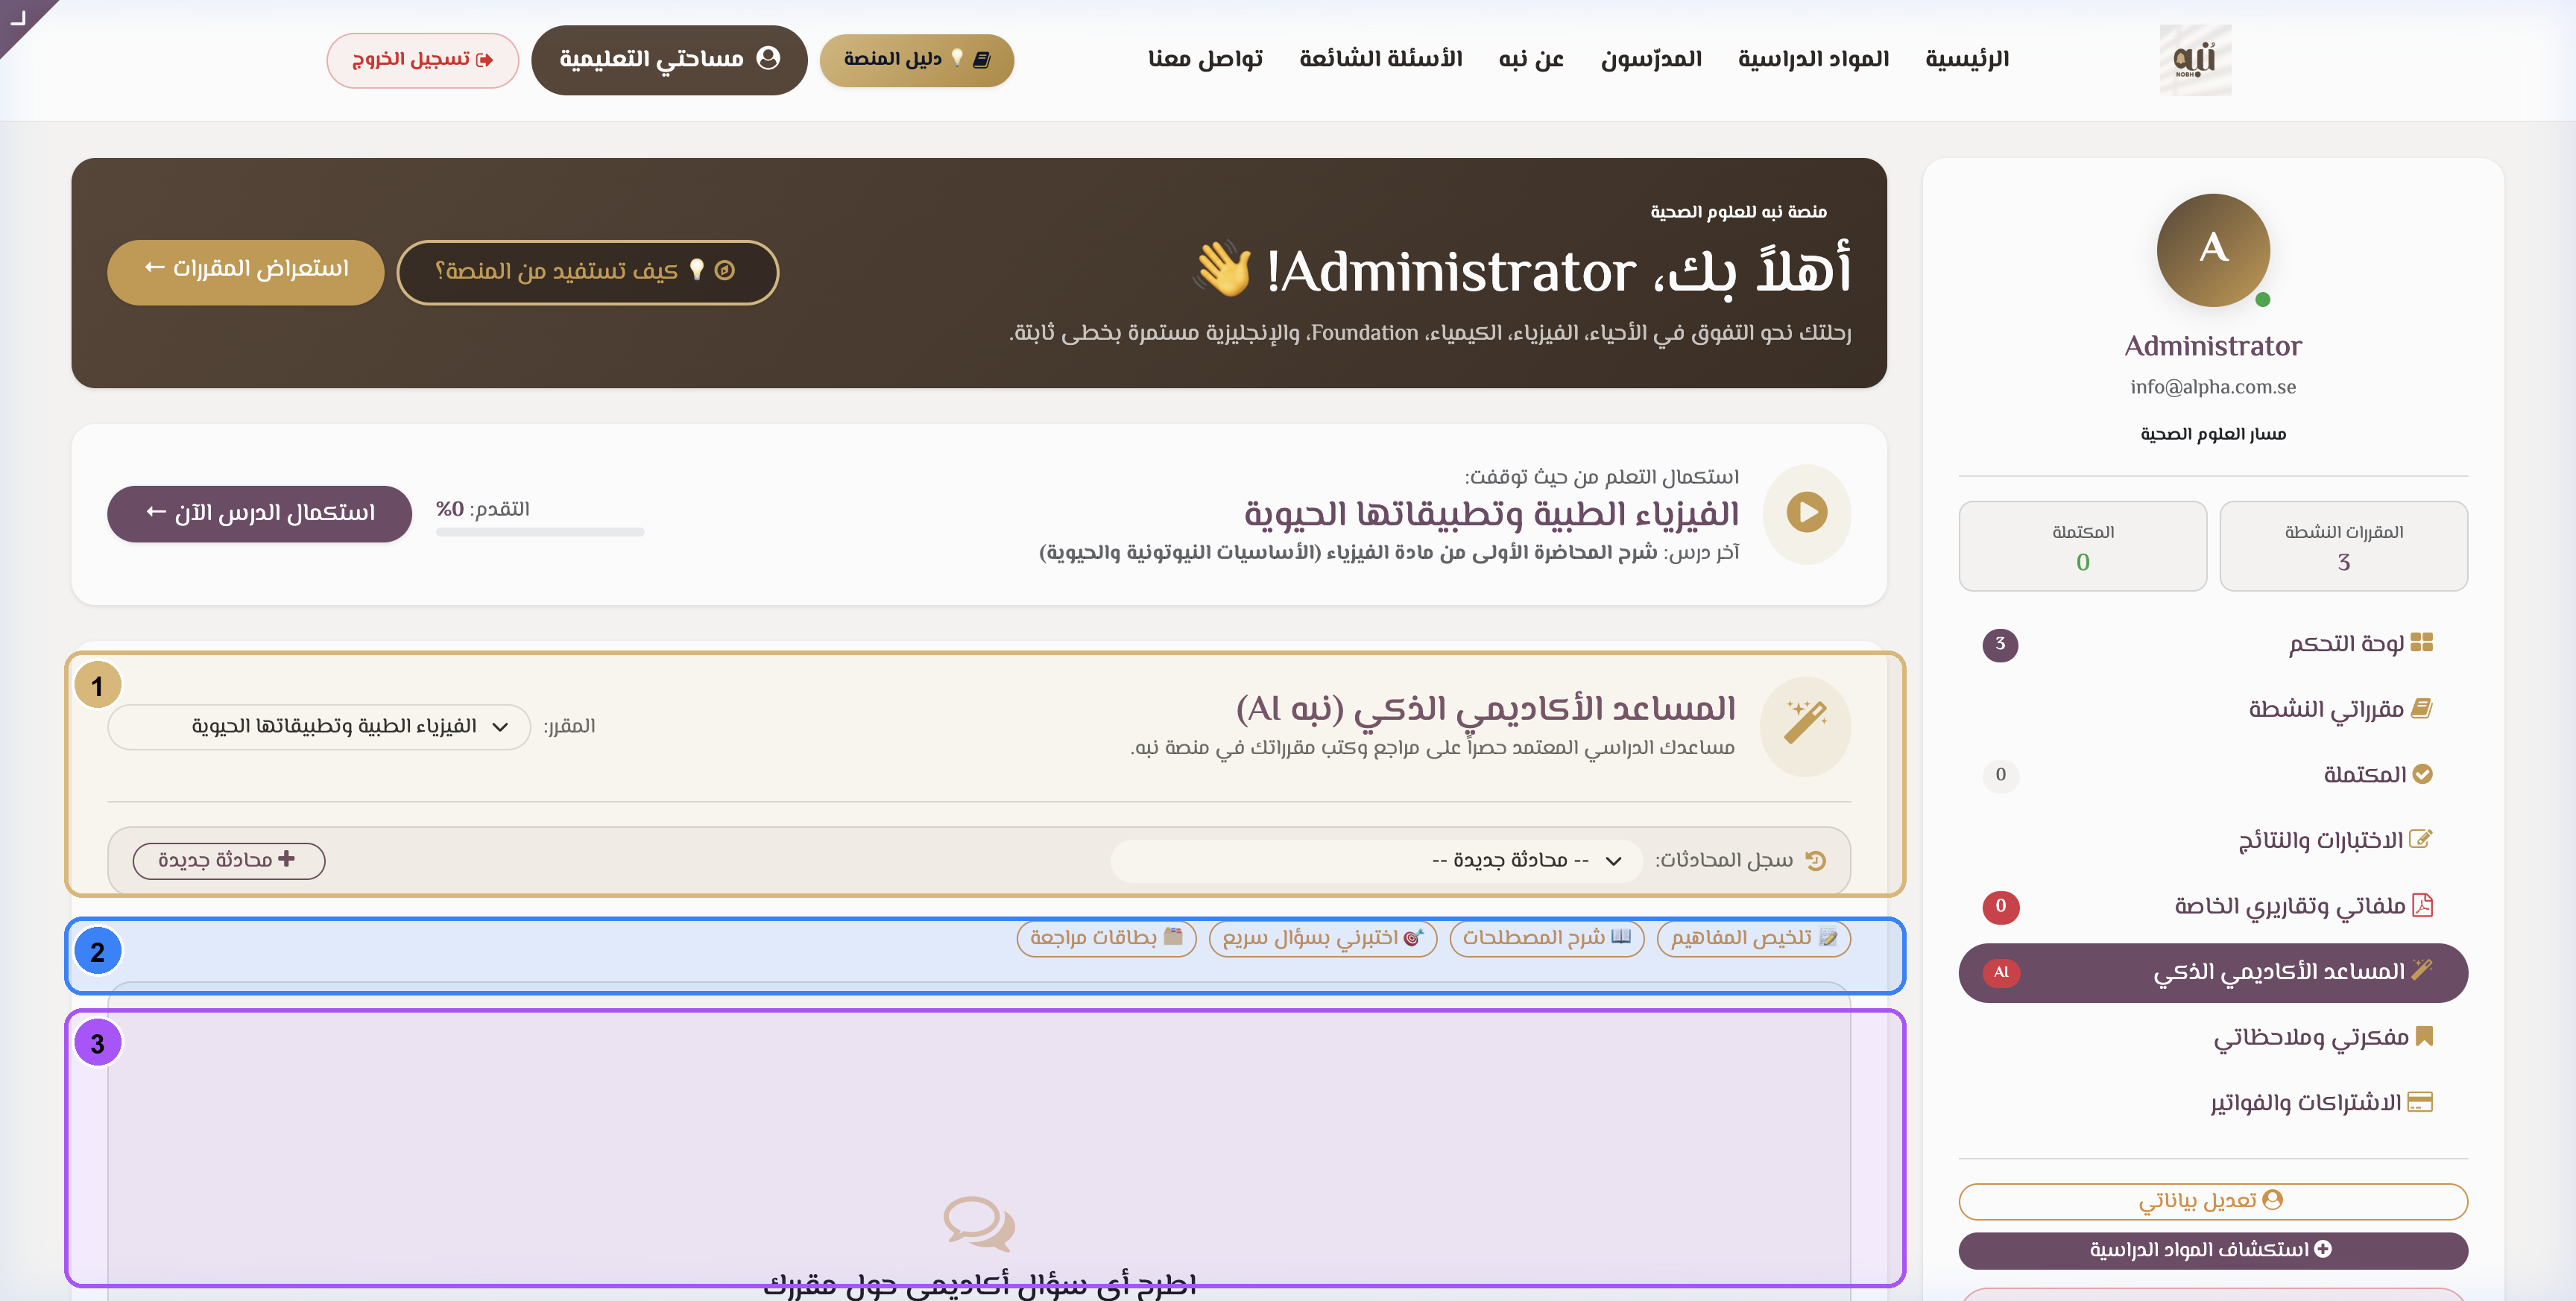This screenshot has width=2576, height=1301.
Task: Click استعراض المقررات button in banner
Action: [x=246, y=271]
